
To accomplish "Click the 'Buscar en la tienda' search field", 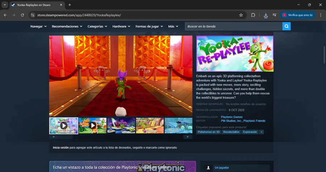I will 234,26.
